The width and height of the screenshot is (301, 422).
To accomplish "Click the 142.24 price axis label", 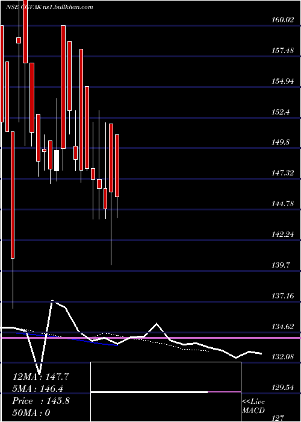I will [282, 234].
